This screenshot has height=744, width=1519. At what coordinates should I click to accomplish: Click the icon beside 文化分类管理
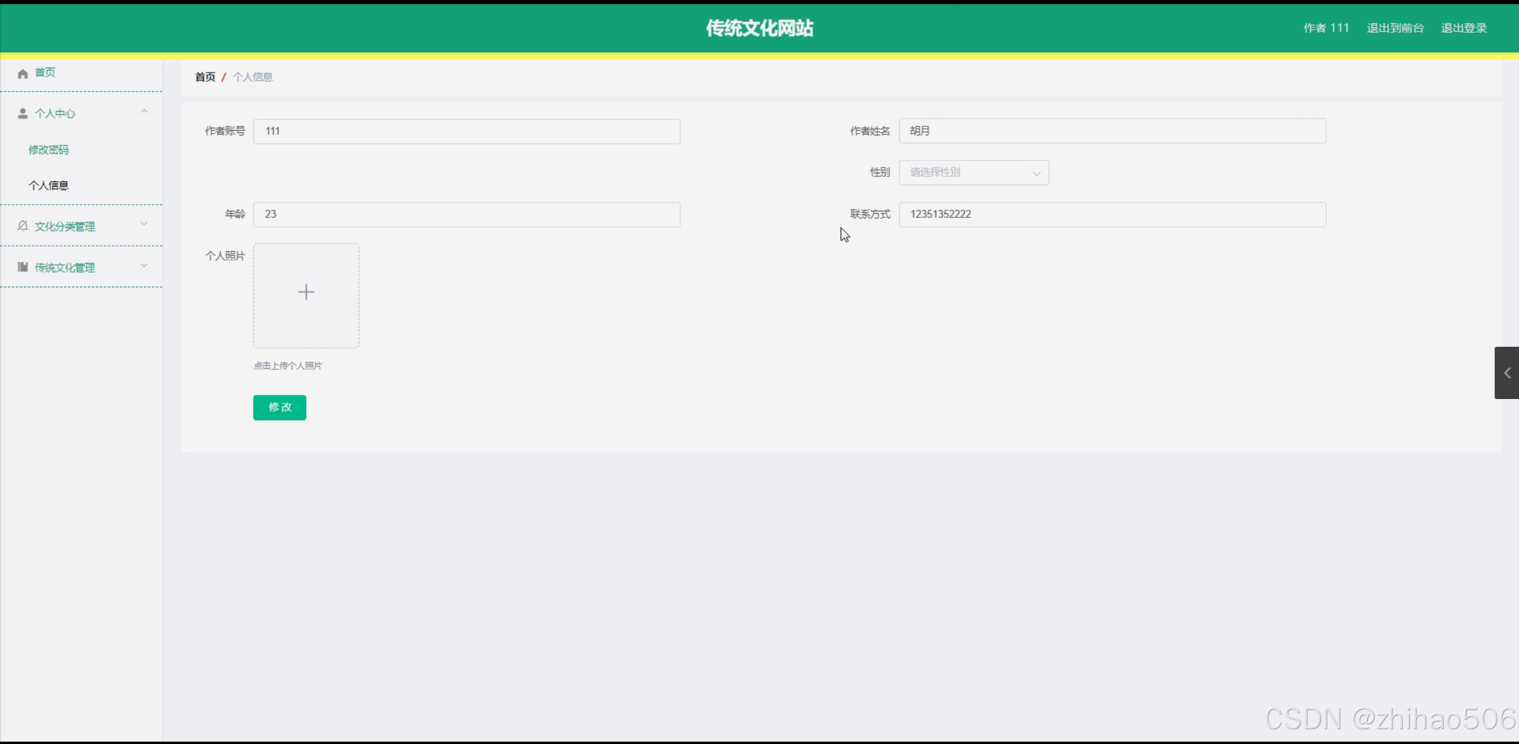click(23, 226)
